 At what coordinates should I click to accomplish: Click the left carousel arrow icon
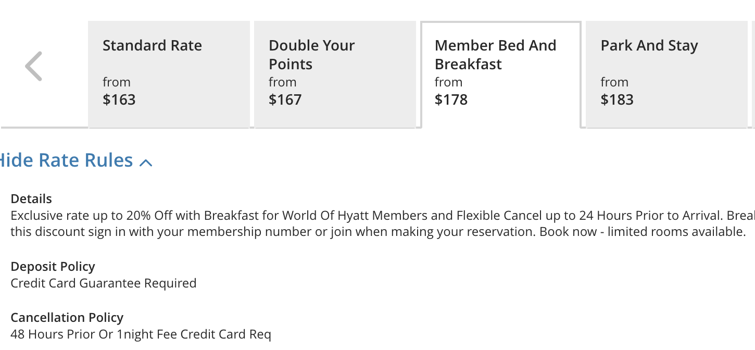click(33, 66)
